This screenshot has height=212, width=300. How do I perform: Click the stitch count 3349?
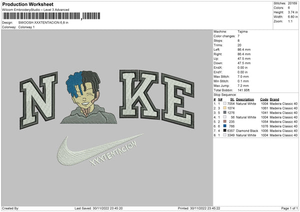click(231, 135)
